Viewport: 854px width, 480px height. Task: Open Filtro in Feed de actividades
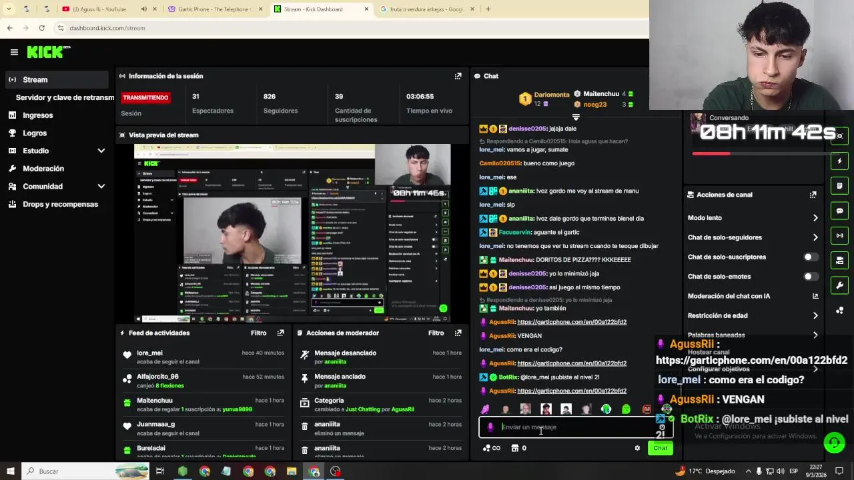258,333
